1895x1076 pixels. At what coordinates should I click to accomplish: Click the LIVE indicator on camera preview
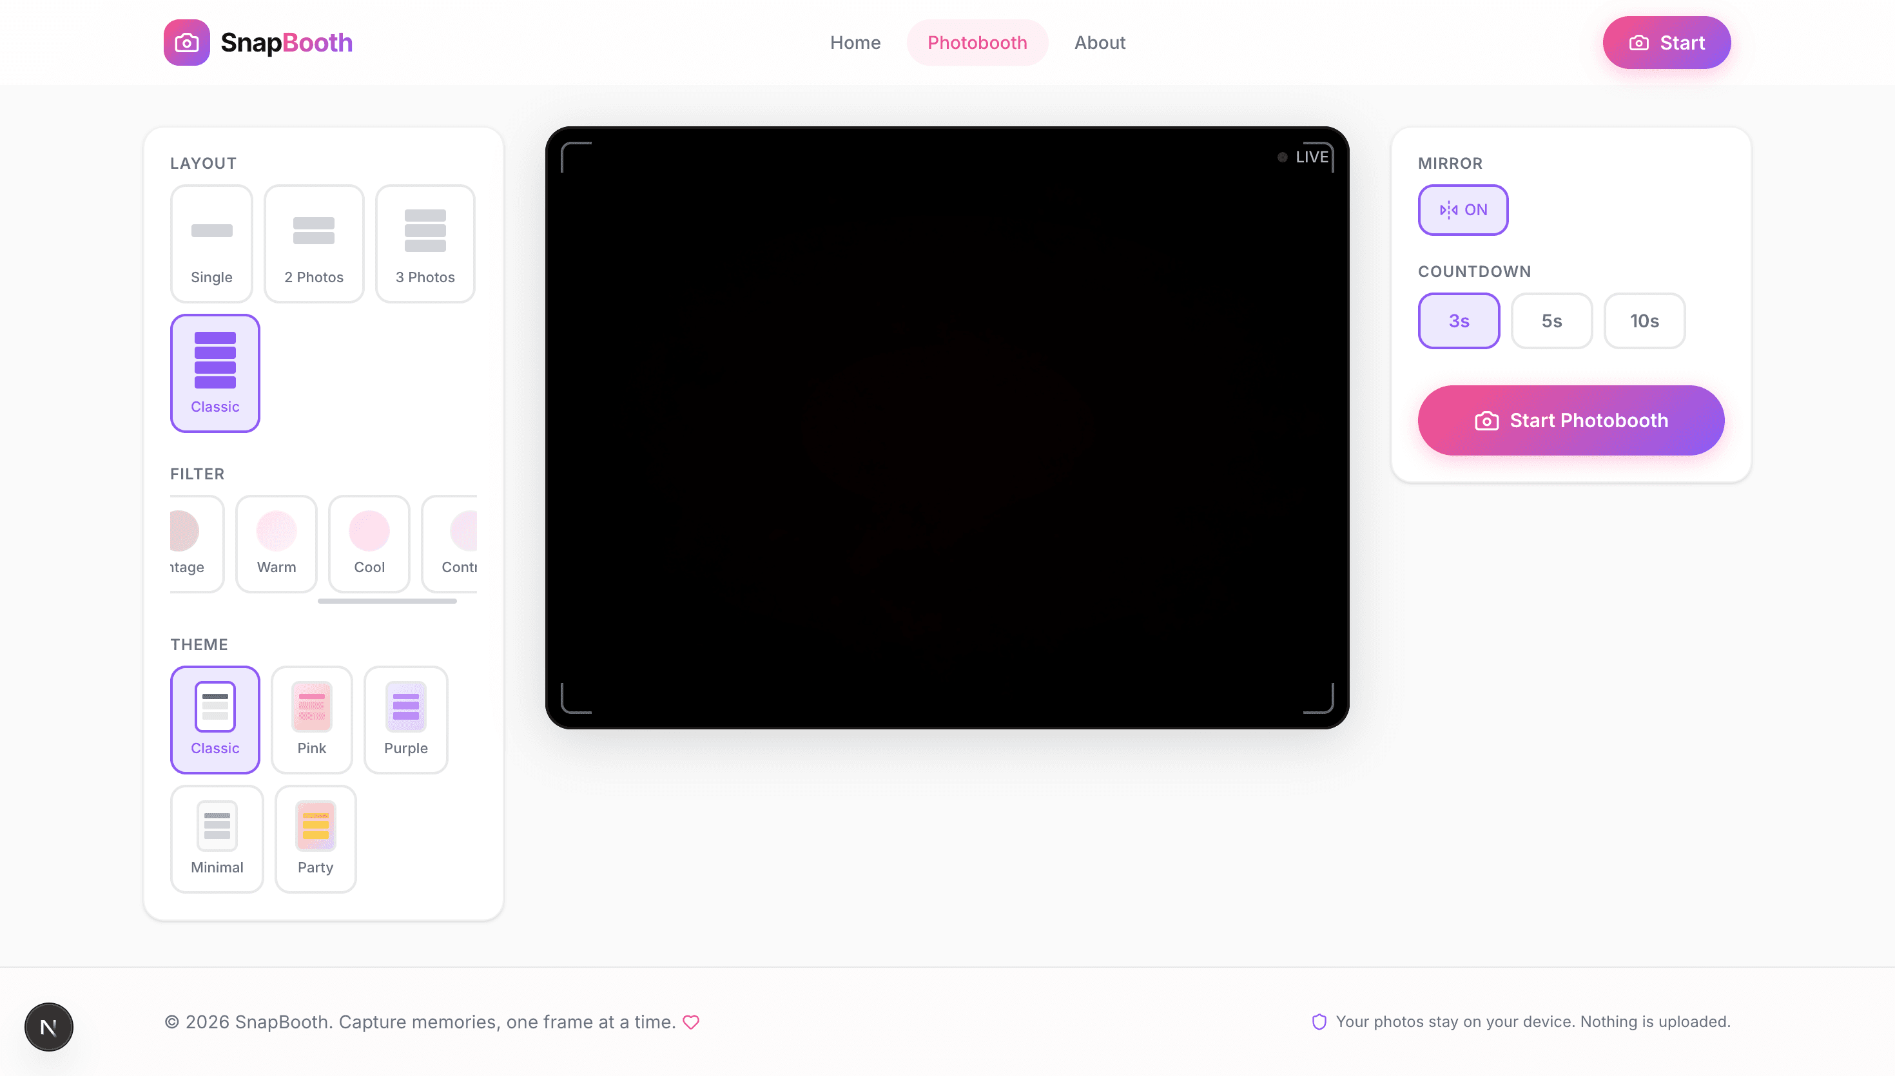1303,157
